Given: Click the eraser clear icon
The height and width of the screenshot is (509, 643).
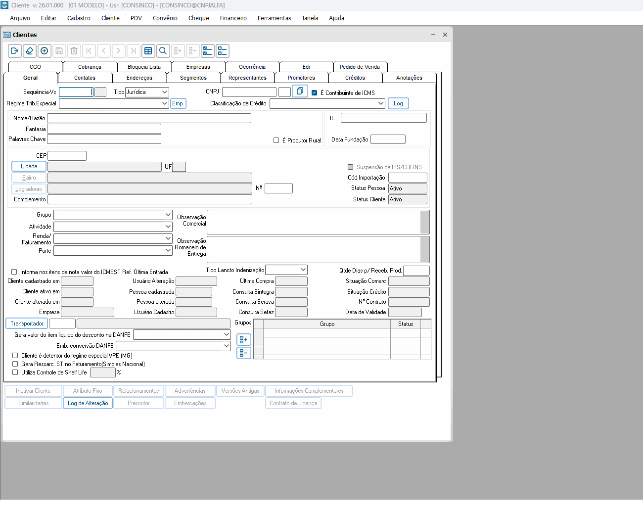Looking at the screenshot, I should (30, 51).
